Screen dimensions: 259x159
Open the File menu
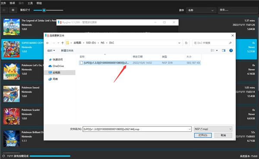coord(3,3)
